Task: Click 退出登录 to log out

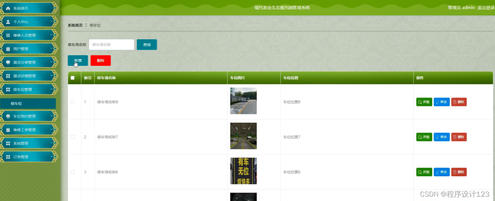Action: pyautogui.click(x=486, y=8)
